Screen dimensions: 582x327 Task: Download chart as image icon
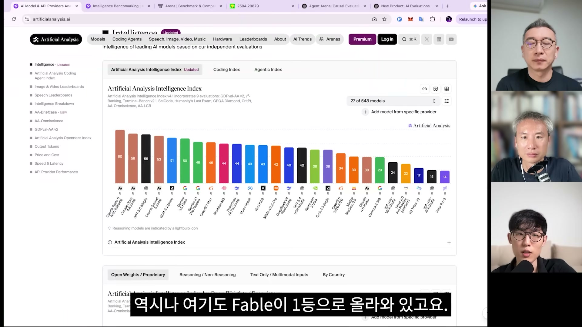point(436,89)
